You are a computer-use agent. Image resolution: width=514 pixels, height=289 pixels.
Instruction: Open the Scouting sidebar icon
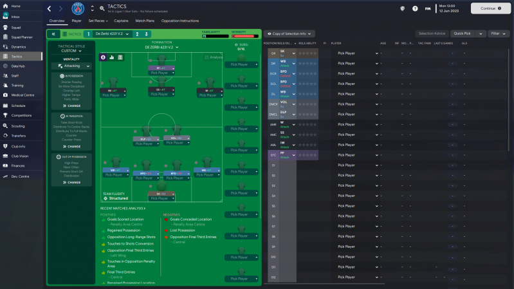point(6,126)
